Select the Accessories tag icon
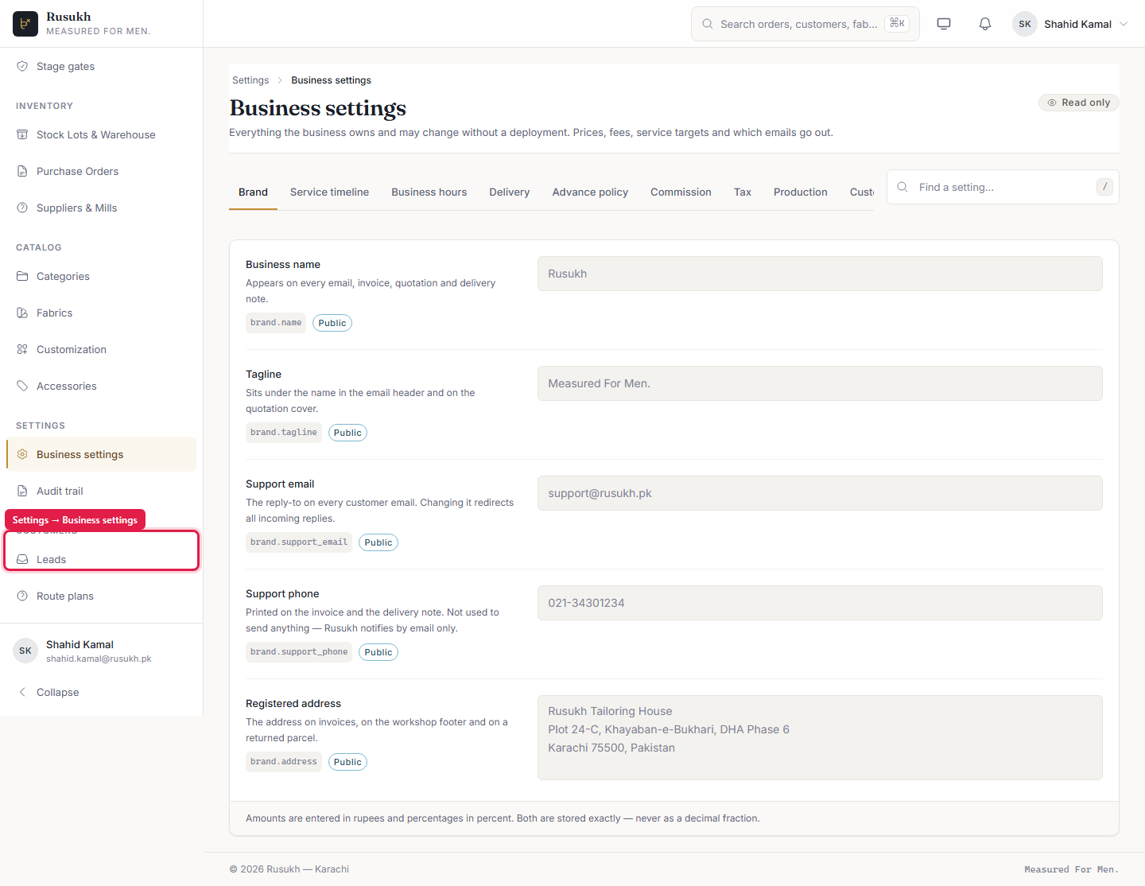 (x=22, y=386)
